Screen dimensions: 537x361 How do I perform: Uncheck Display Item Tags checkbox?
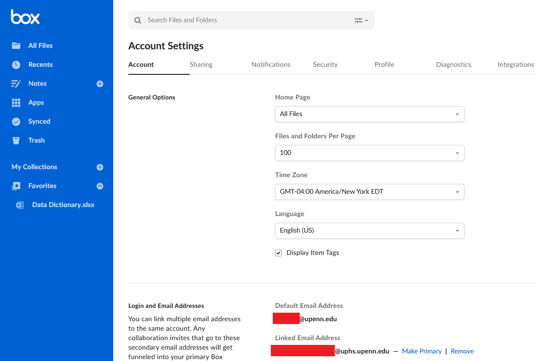coord(278,253)
